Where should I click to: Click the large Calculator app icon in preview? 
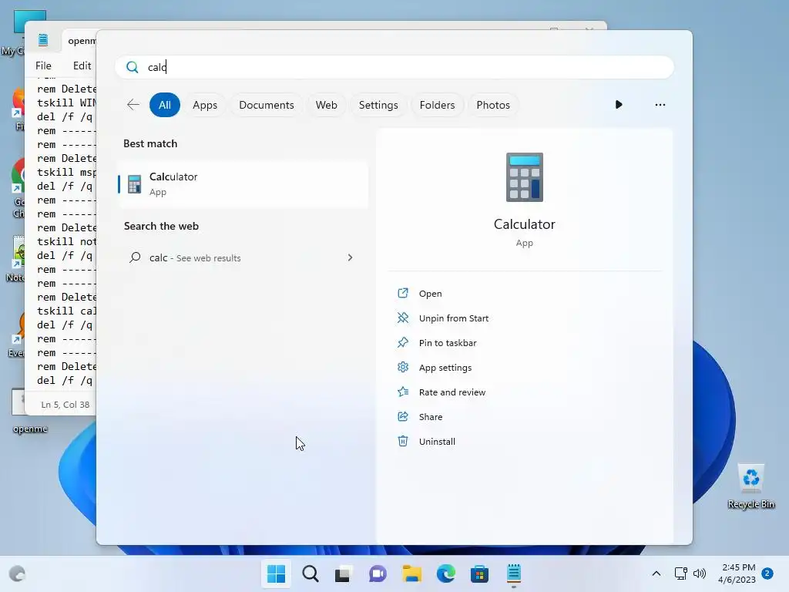524,177
